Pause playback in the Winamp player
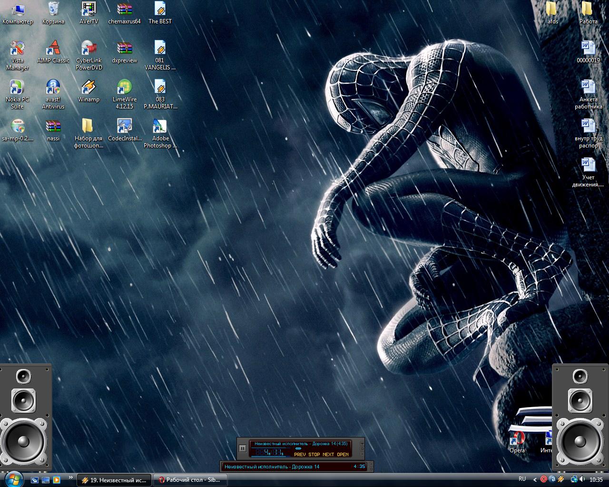This screenshot has height=487, width=609. 242,448
